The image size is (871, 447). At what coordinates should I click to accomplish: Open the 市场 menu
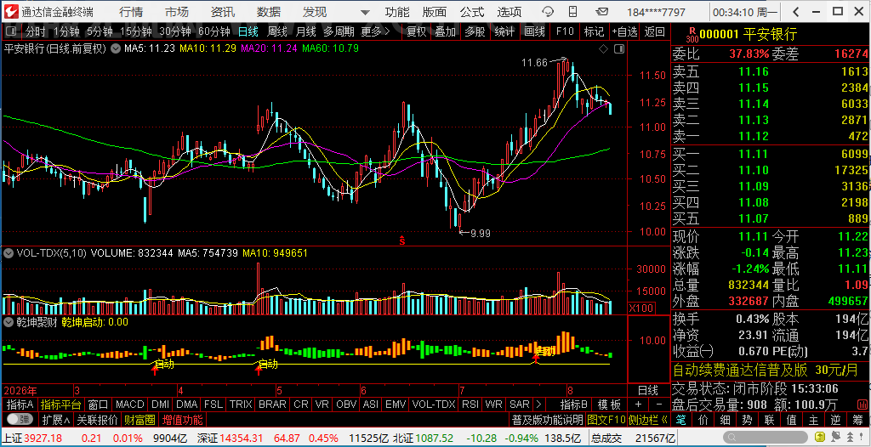pyautogui.click(x=177, y=12)
